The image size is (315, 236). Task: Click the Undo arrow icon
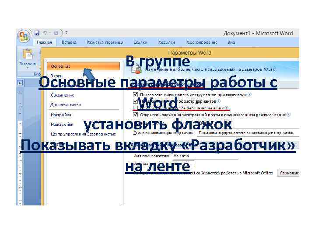(45, 33)
